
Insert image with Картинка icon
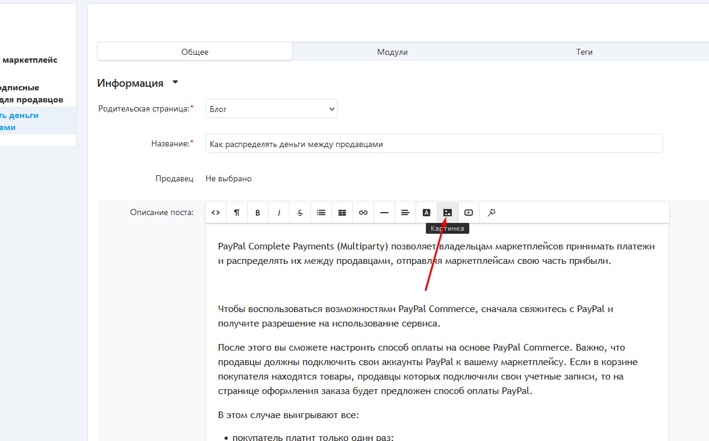pos(448,213)
